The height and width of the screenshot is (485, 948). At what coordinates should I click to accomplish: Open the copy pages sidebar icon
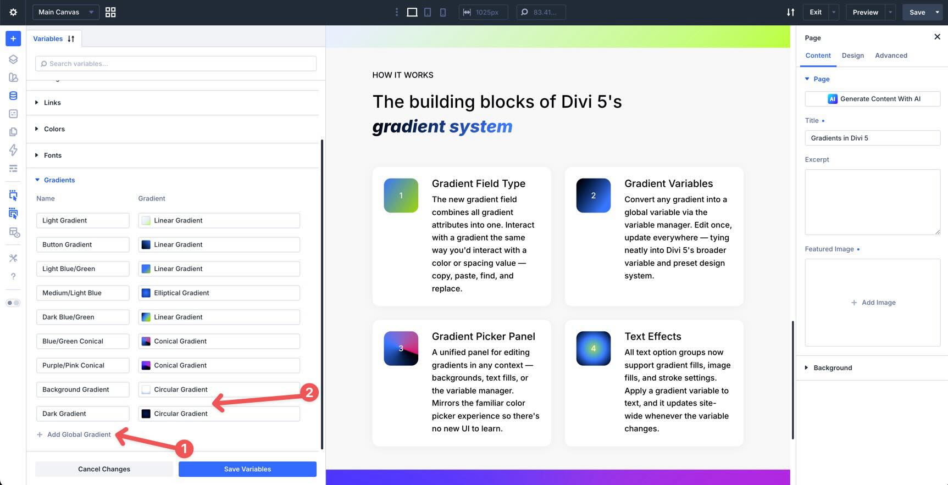[13, 132]
